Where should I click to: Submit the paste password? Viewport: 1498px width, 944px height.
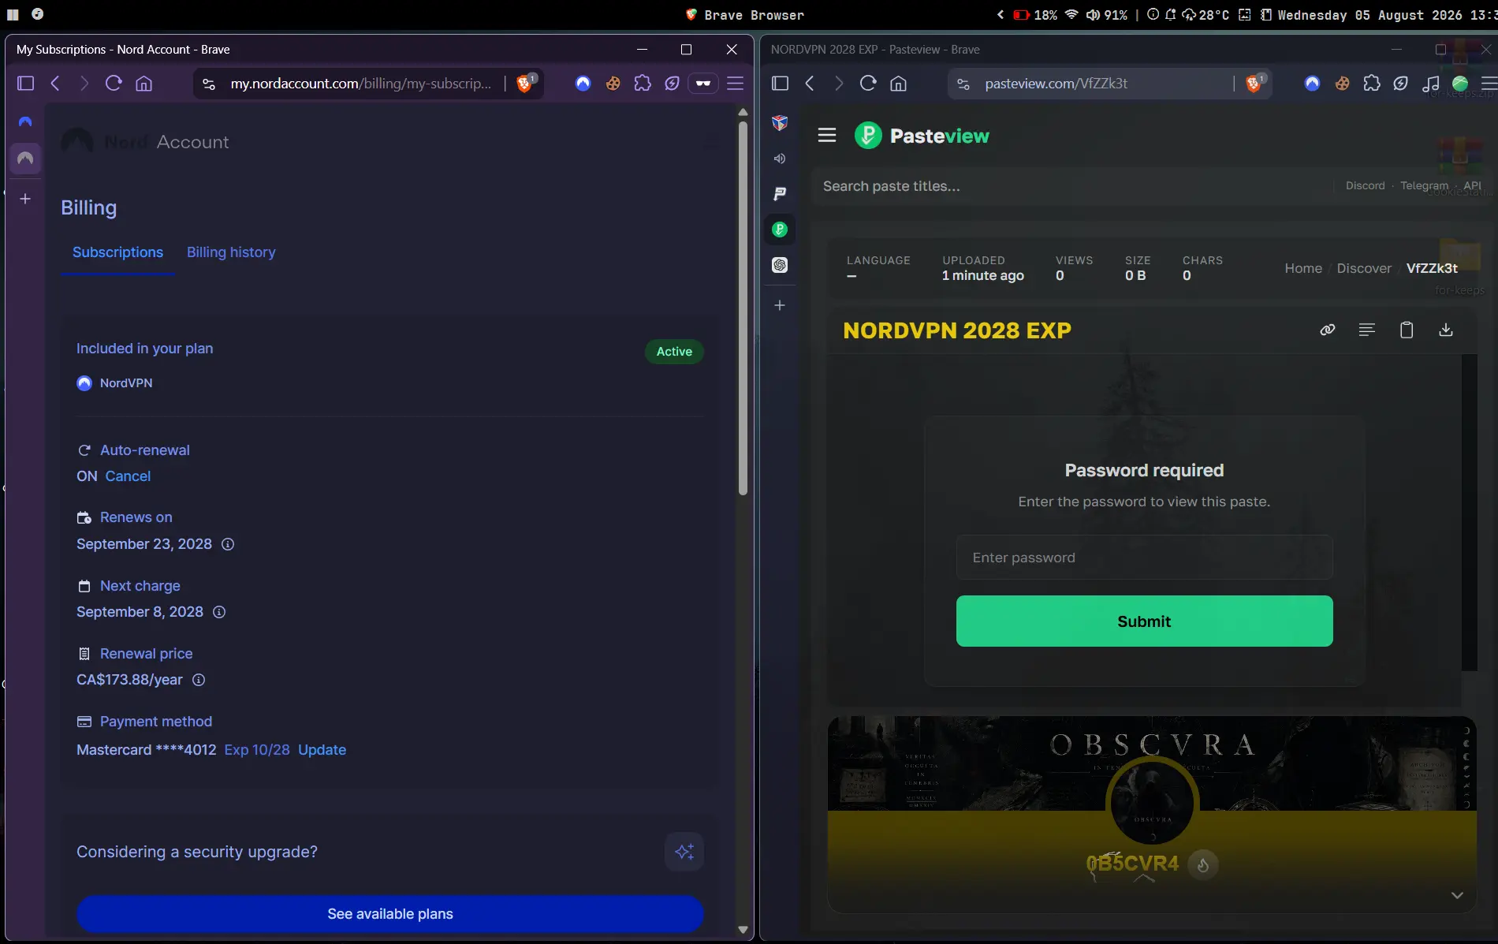pyautogui.click(x=1145, y=621)
